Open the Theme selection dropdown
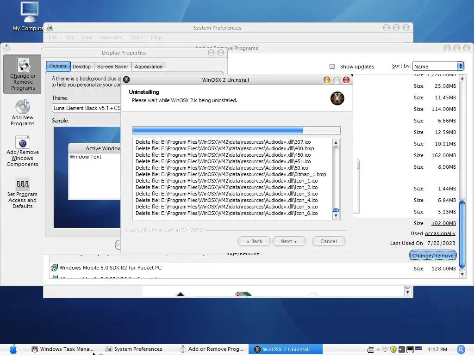The height and width of the screenshot is (355, 474). point(87,108)
